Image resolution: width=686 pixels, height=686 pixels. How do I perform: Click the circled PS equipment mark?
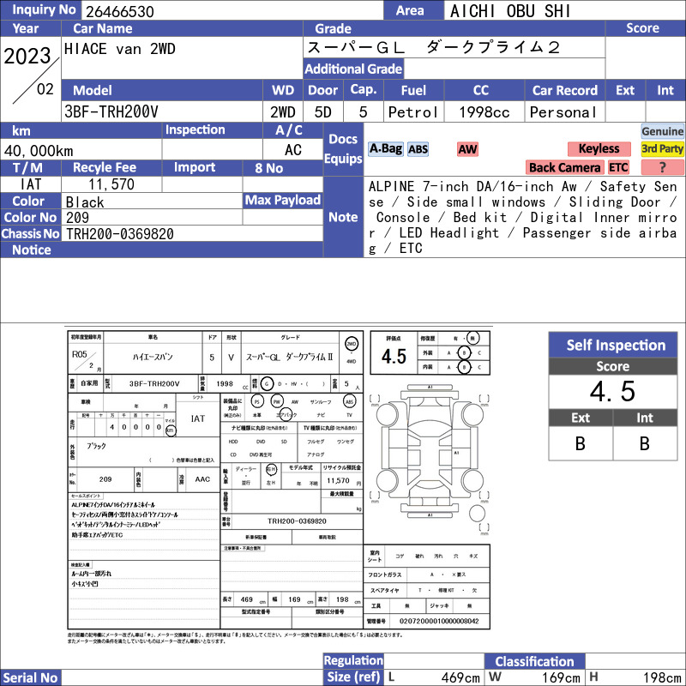tap(257, 401)
